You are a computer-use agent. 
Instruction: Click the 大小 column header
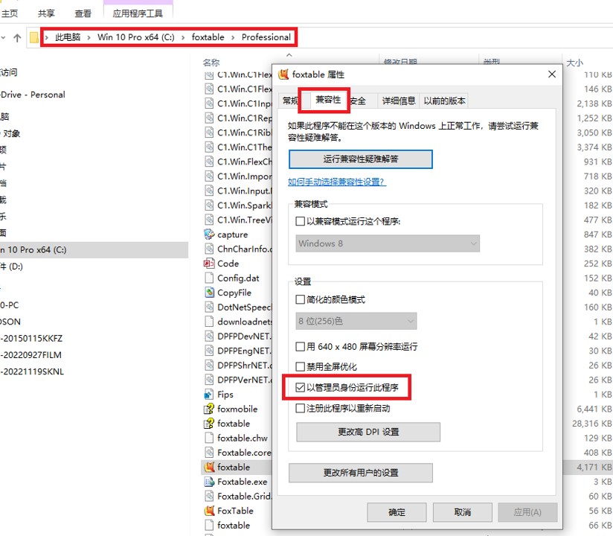click(x=574, y=63)
